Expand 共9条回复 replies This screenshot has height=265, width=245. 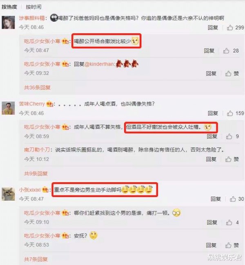tap(36, 173)
